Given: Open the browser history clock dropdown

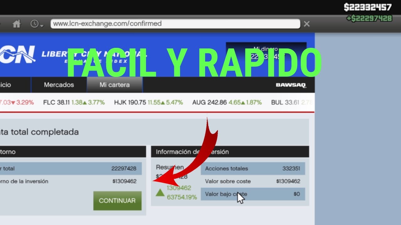Looking at the screenshot, I should coord(37,24).
